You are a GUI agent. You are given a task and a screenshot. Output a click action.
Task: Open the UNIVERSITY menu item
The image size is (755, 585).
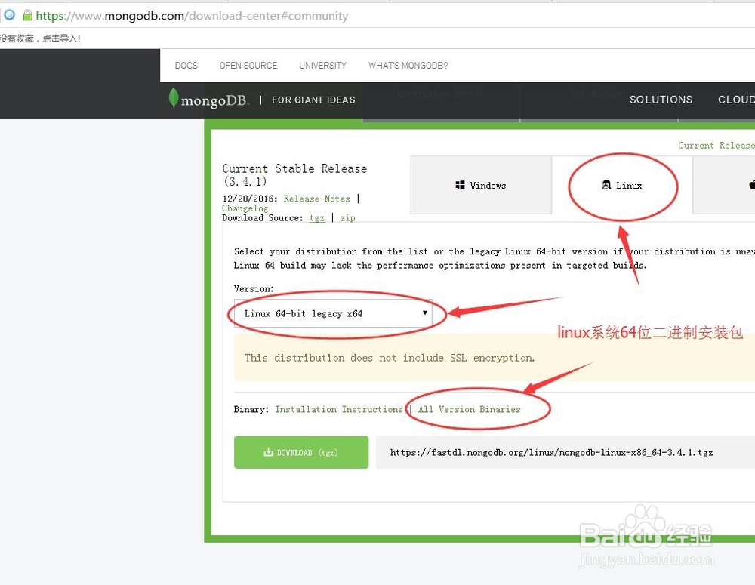tap(322, 66)
